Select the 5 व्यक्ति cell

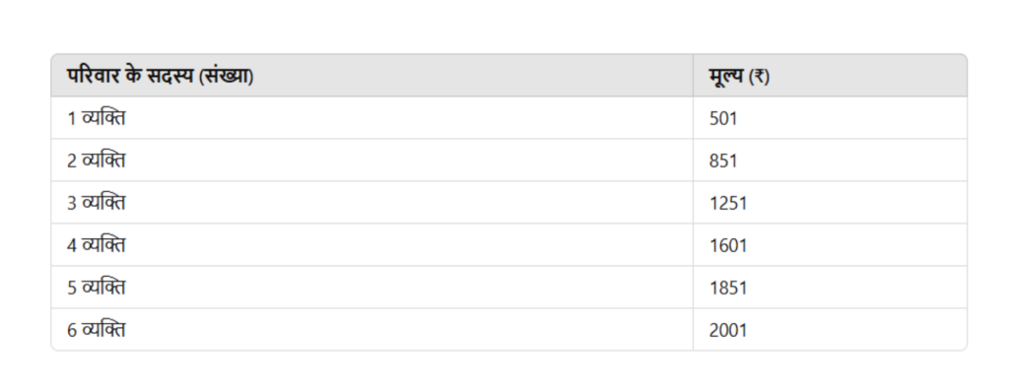[371, 288]
